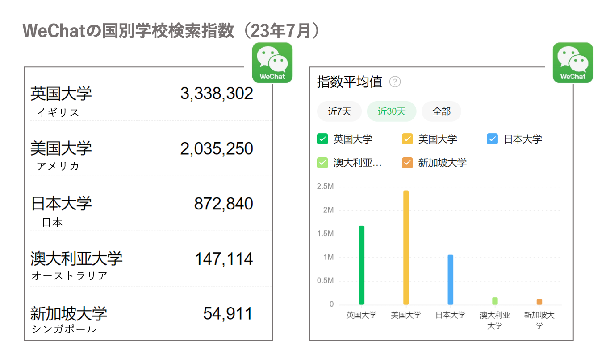The image size is (610, 361).
Task: Disable the 新加坡大学 orange checkbox
Action: coord(407,163)
